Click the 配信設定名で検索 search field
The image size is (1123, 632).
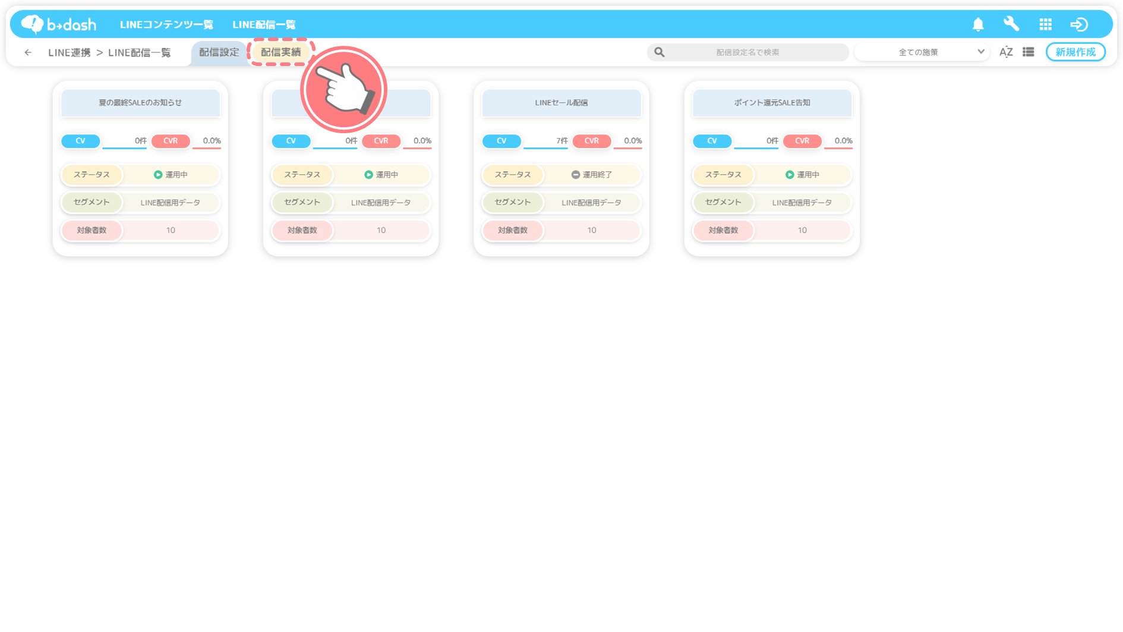click(x=747, y=52)
